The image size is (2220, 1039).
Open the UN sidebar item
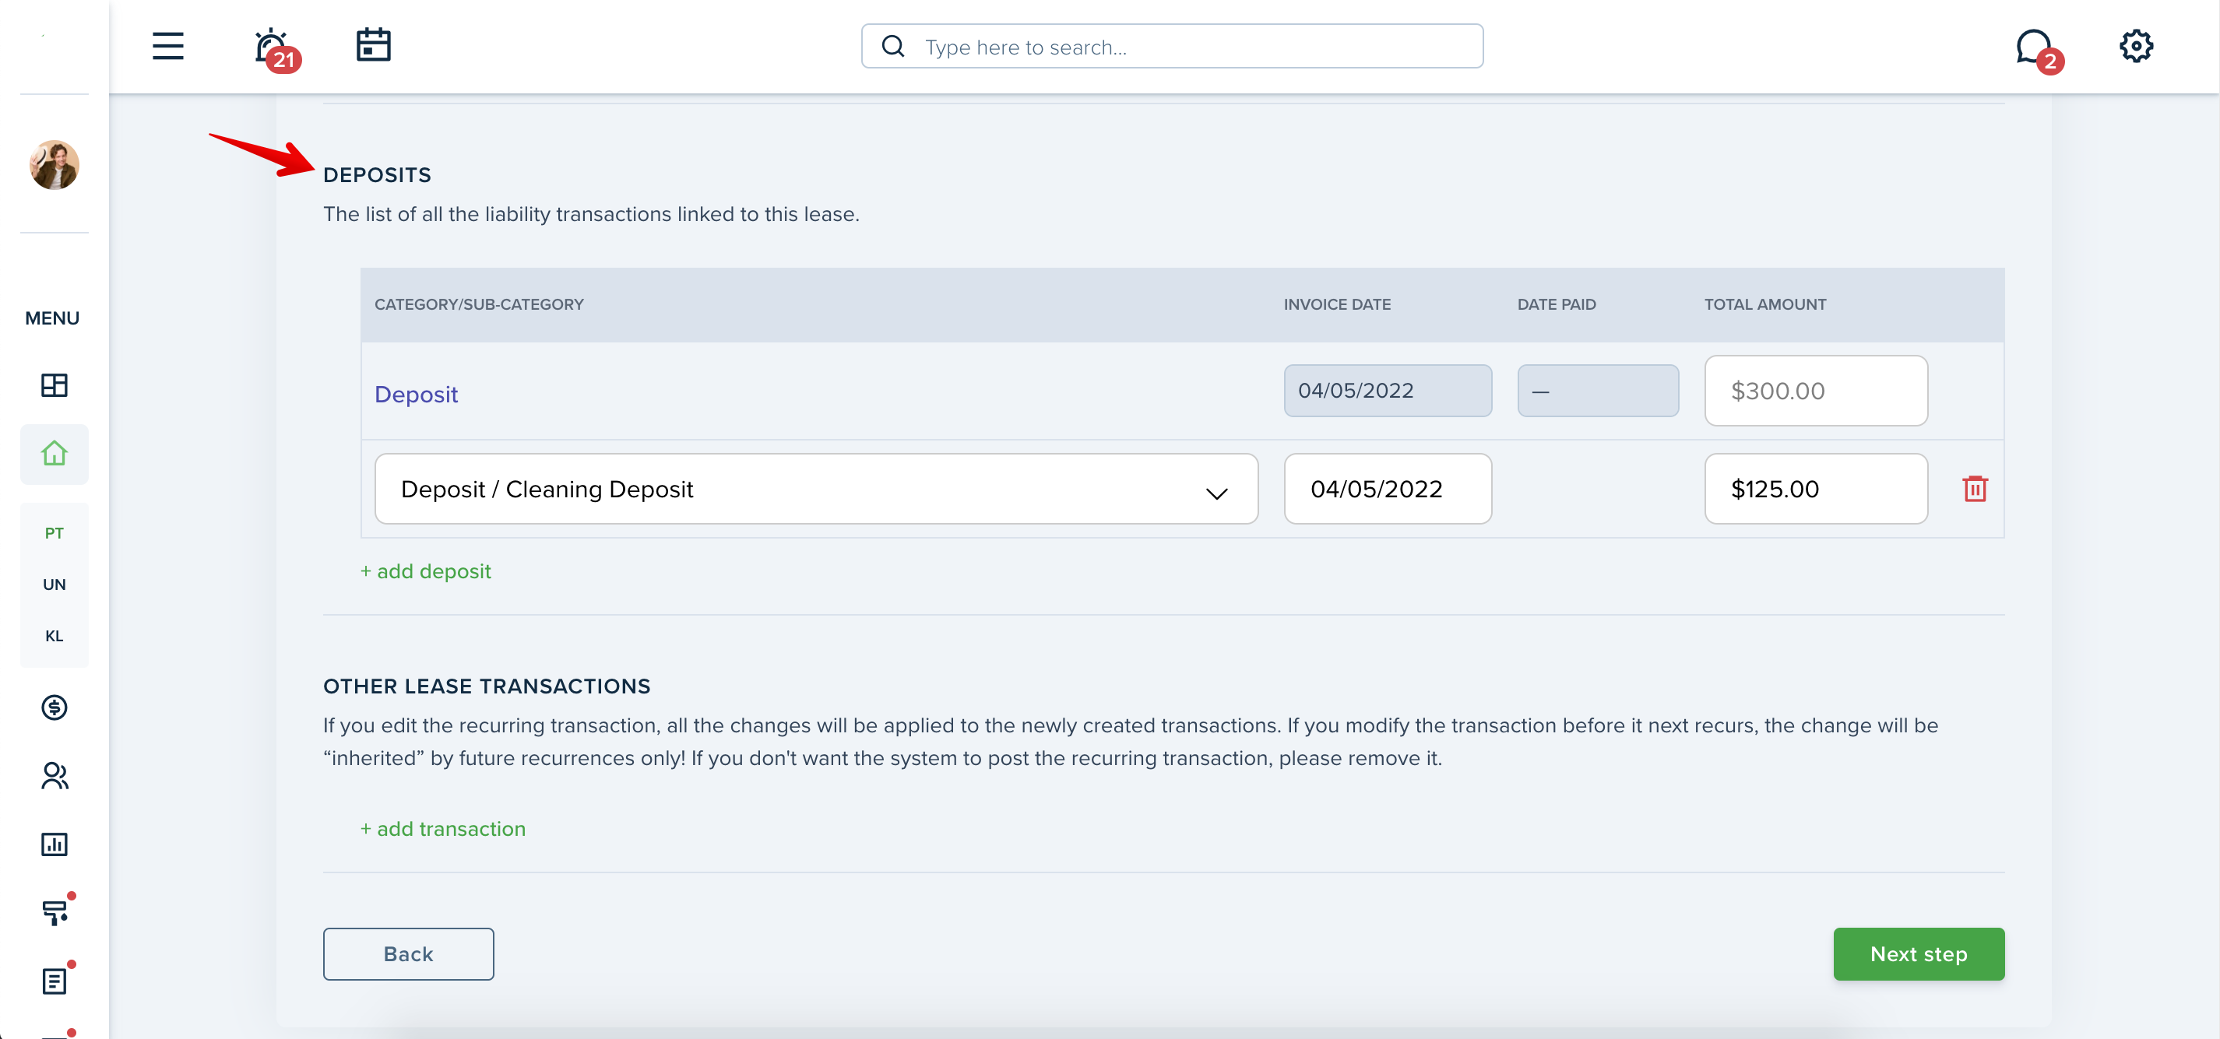click(55, 584)
